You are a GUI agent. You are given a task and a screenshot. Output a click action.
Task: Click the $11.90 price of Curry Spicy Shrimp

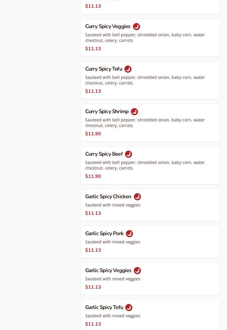coord(93,134)
